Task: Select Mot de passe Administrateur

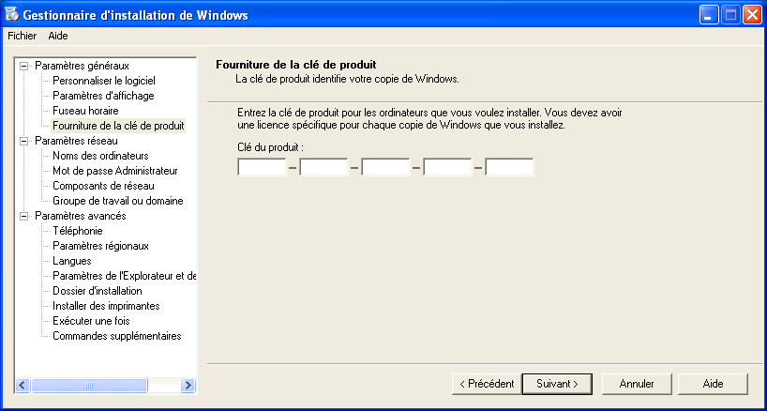Action: click(115, 171)
